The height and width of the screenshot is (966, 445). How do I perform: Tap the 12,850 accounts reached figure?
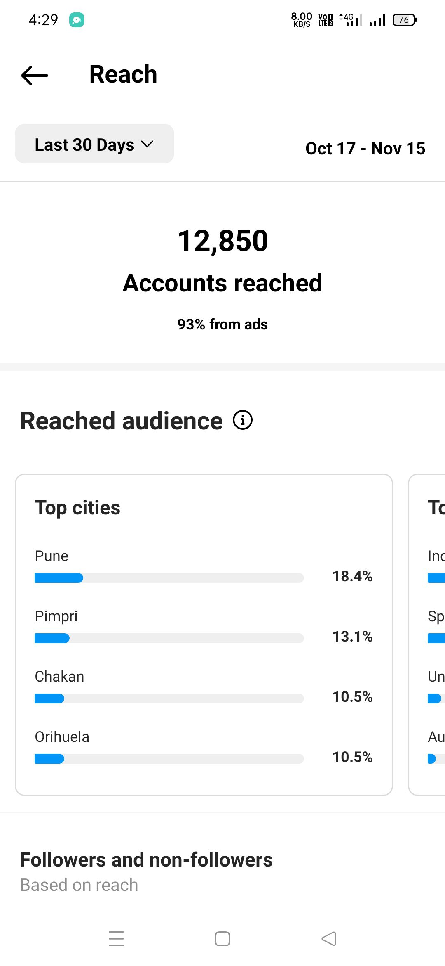tap(223, 241)
